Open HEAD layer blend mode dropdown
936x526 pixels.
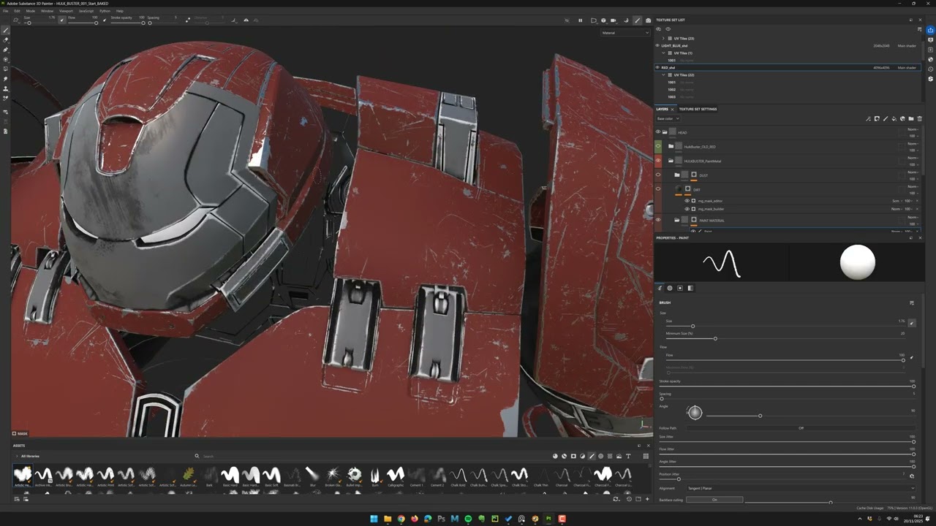coord(912,130)
